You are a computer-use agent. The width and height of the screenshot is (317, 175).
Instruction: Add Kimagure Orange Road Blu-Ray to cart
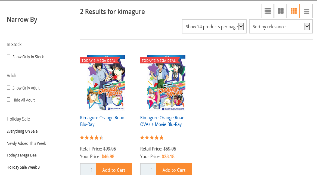(114, 170)
